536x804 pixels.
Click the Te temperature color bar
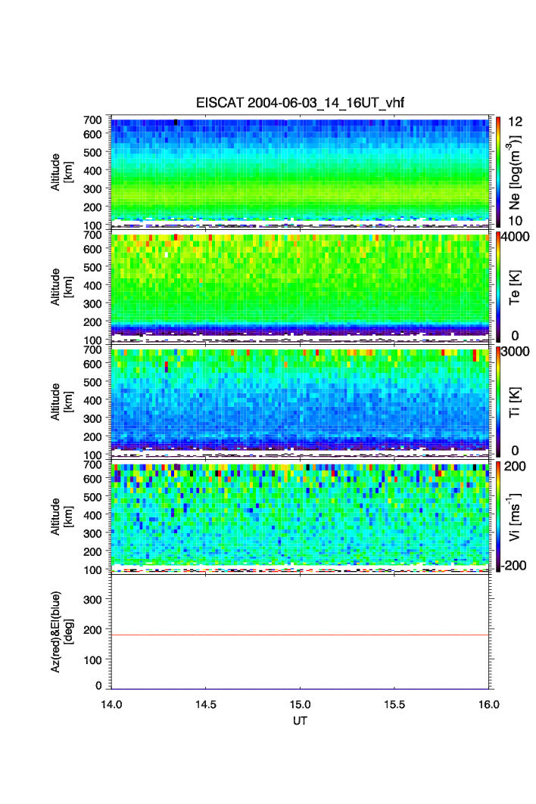tap(496, 286)
